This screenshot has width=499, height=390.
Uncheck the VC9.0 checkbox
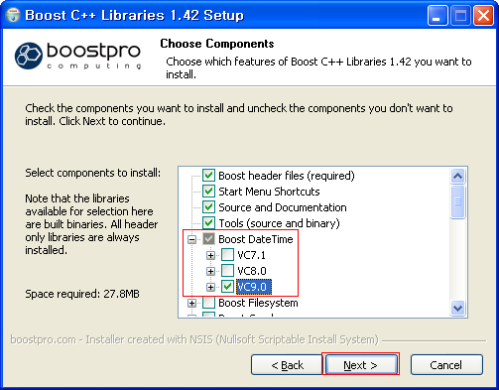tap(227, 287)
